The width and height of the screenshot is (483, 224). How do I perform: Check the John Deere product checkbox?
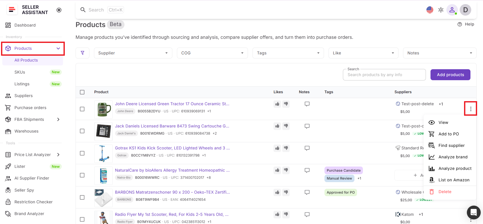(82, 109)
